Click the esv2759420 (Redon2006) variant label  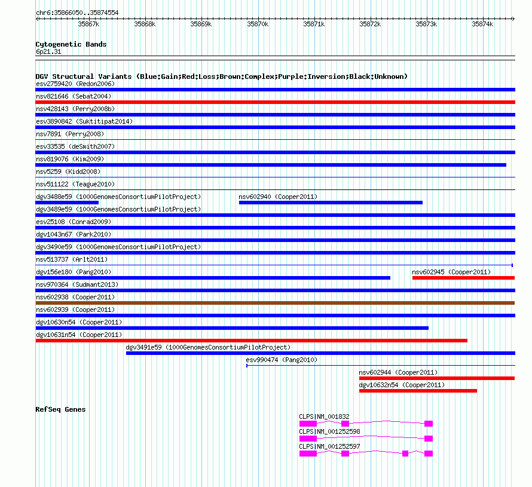coord(75,84)
